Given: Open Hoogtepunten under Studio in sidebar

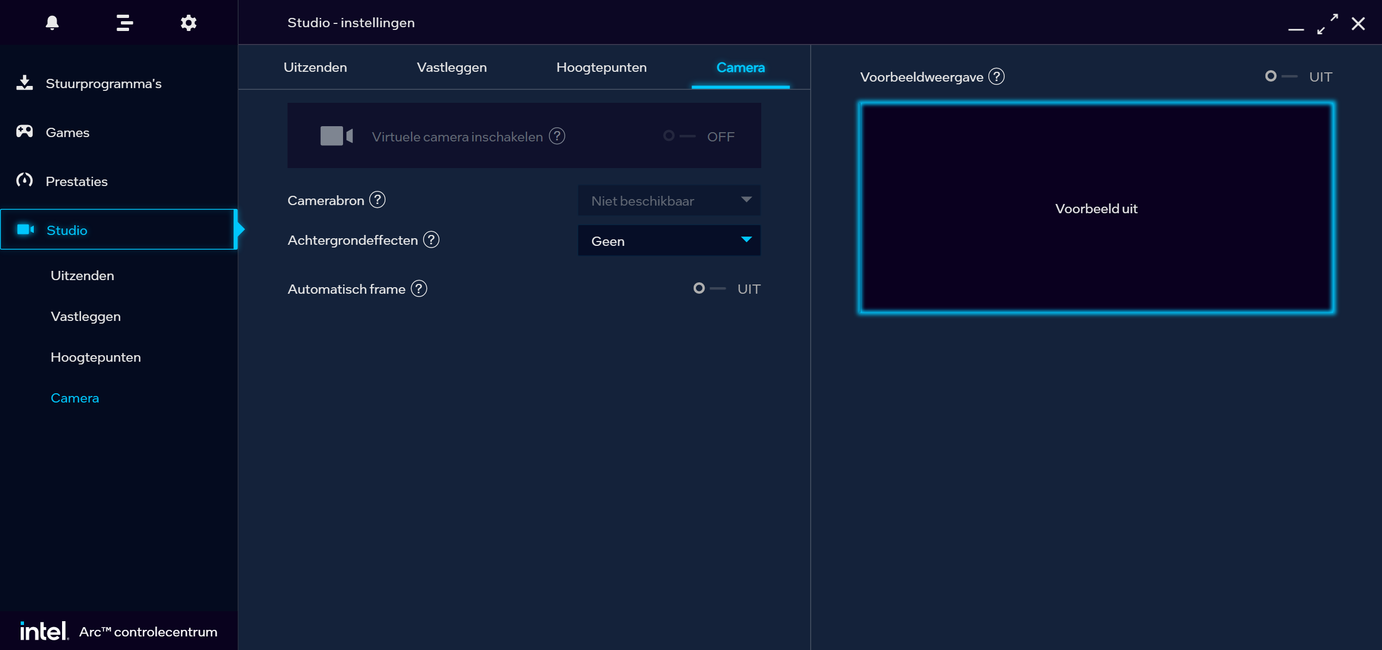Looking at the screenshot, I should coord(95,357).
